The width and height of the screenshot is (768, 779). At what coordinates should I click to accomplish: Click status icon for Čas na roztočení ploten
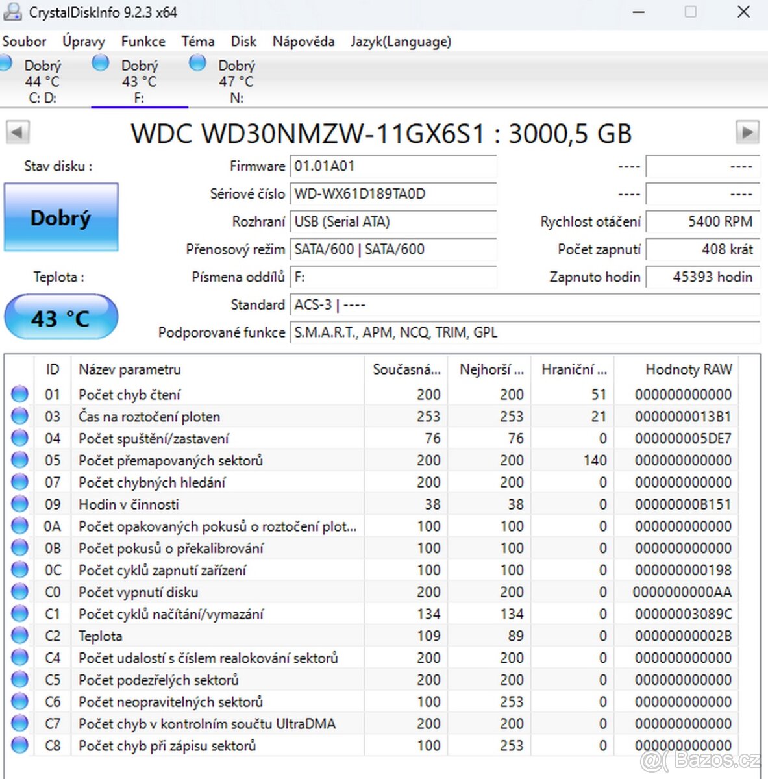point(20,416)
